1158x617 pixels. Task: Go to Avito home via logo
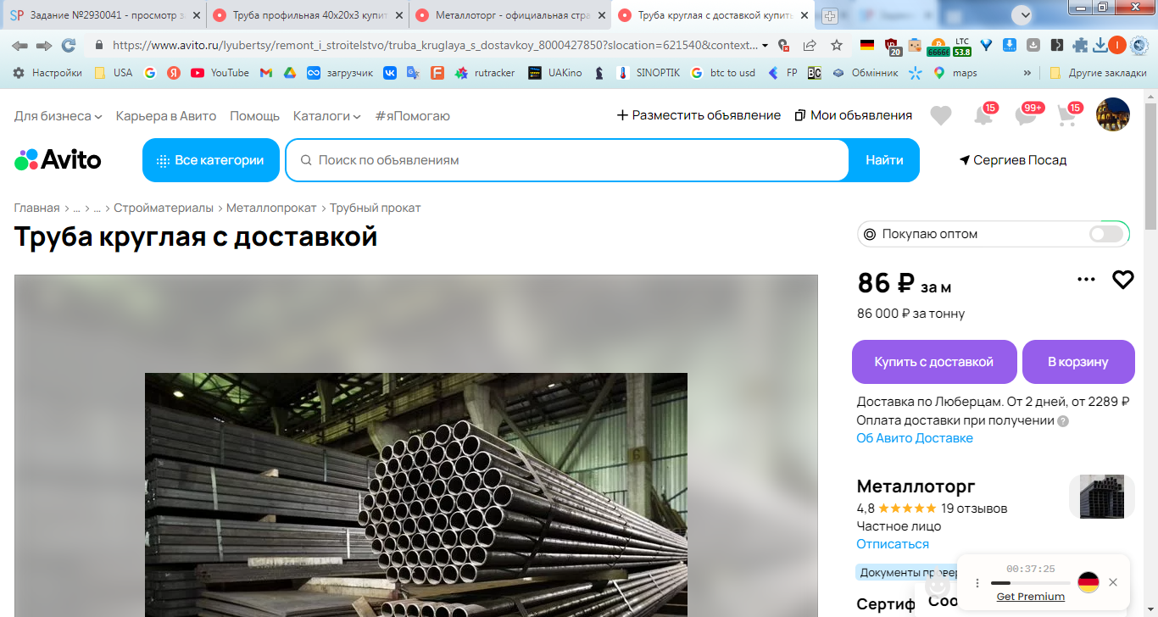pyautogui.click(x=58, y=159)
